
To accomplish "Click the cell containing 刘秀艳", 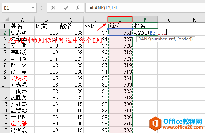I will pos(22,84).
